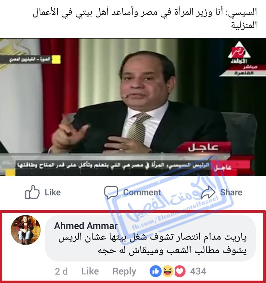View the 434 reactions count
The width and height of the screenshot is (266, 283).
(x=198, y=271)
